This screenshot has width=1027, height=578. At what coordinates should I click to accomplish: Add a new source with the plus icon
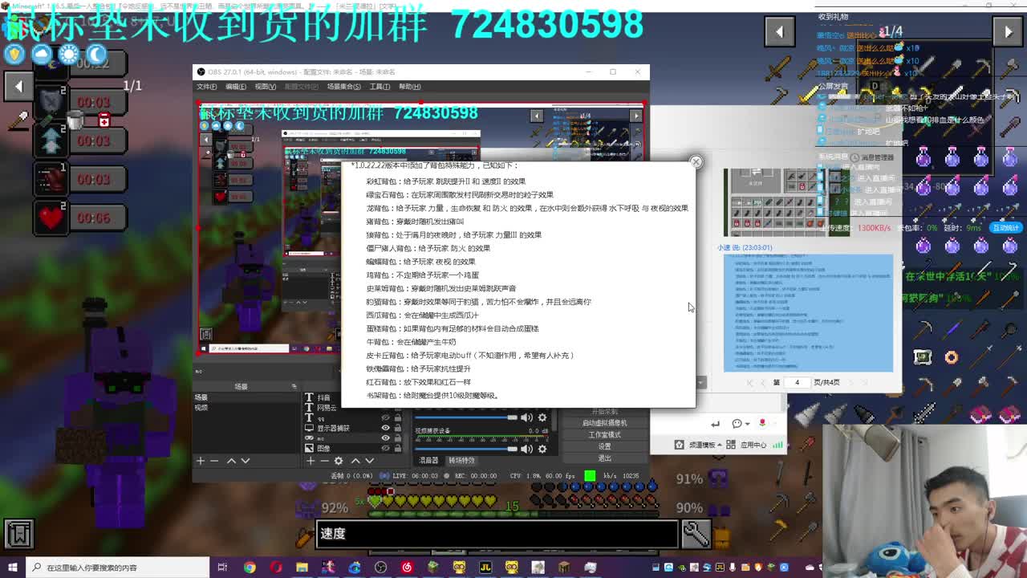309,460
